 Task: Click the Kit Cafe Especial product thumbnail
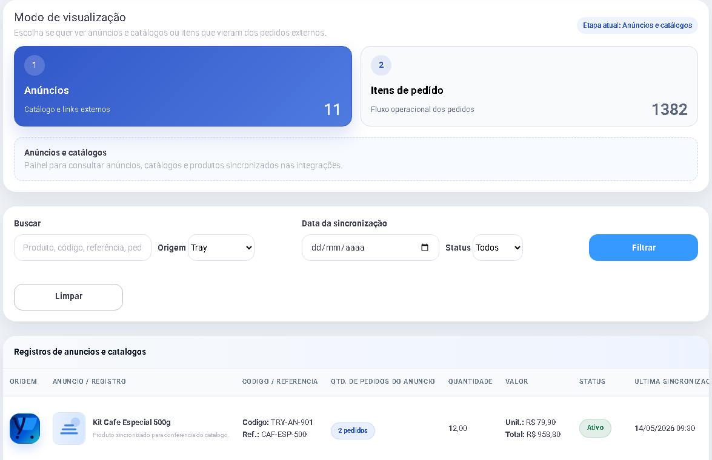(69, 429)
